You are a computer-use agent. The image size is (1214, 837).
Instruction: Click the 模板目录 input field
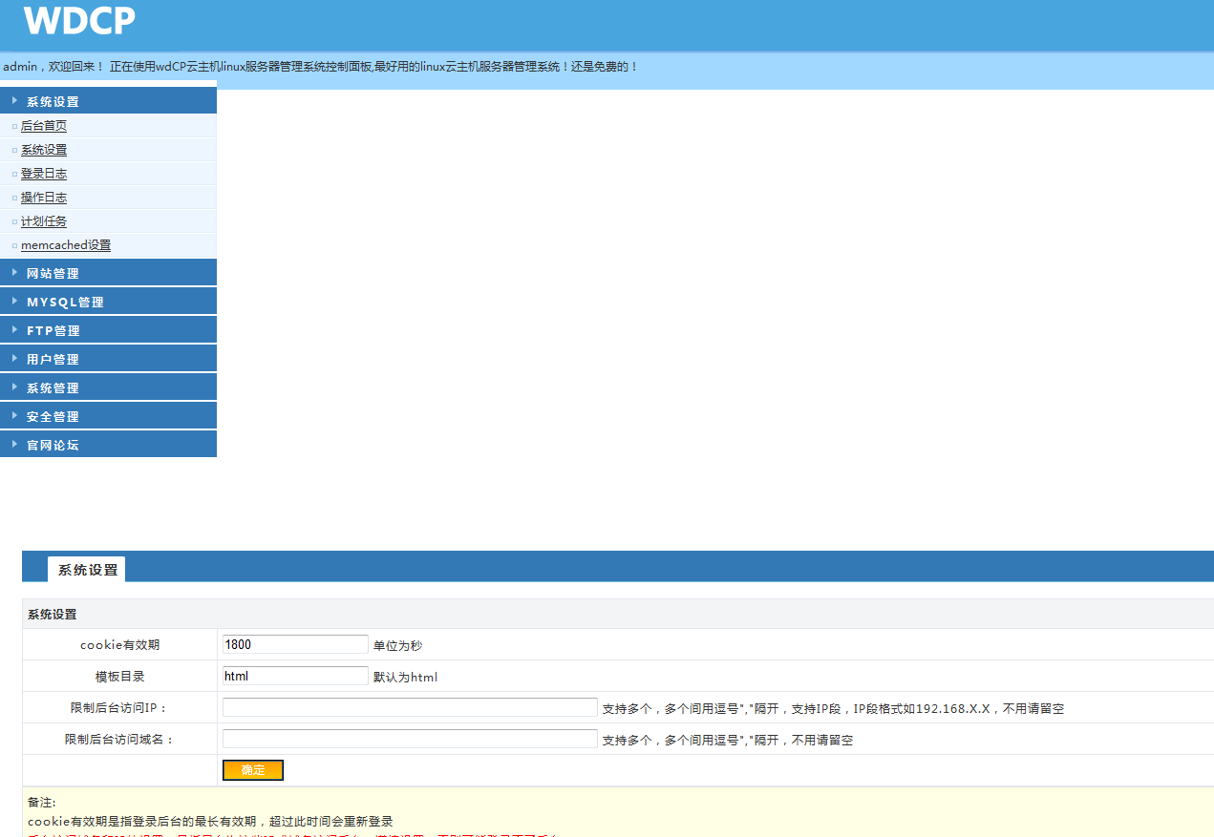(x=294, y=676)
